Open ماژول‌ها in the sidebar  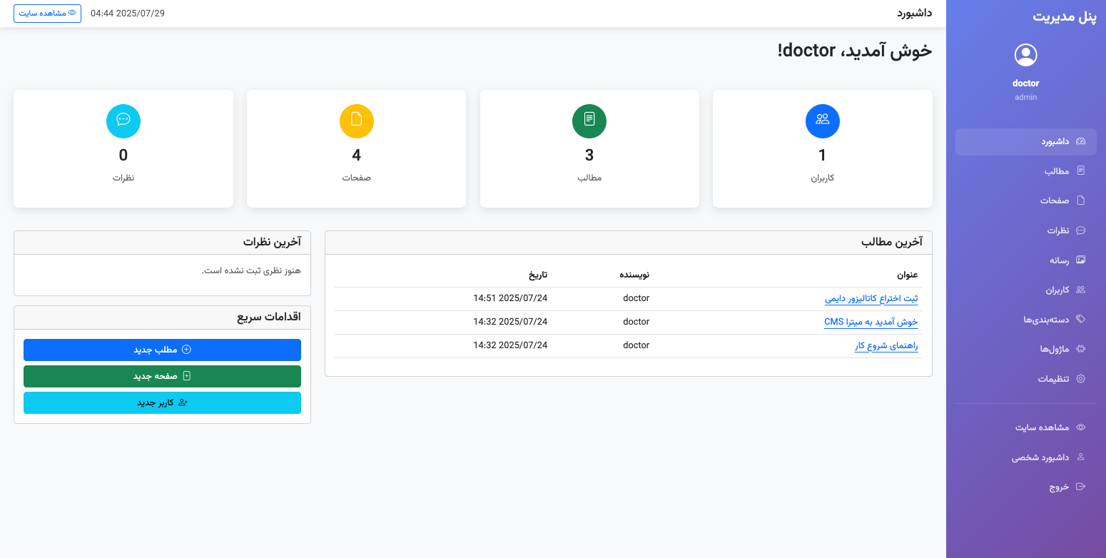pyautogui.click(x=1026, y=349)
